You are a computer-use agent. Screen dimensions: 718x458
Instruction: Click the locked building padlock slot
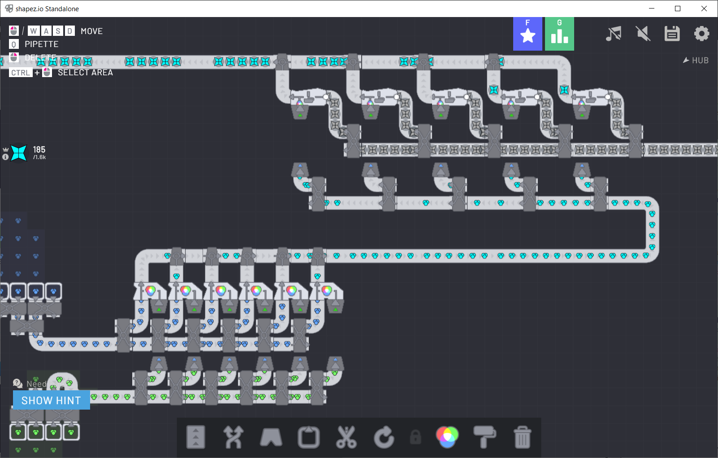coord(415,437)
